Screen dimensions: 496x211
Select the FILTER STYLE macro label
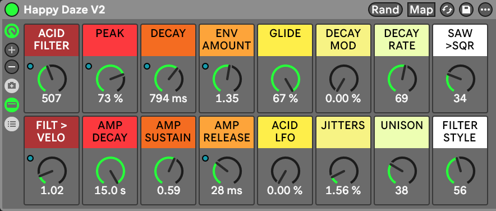[460, 132]
